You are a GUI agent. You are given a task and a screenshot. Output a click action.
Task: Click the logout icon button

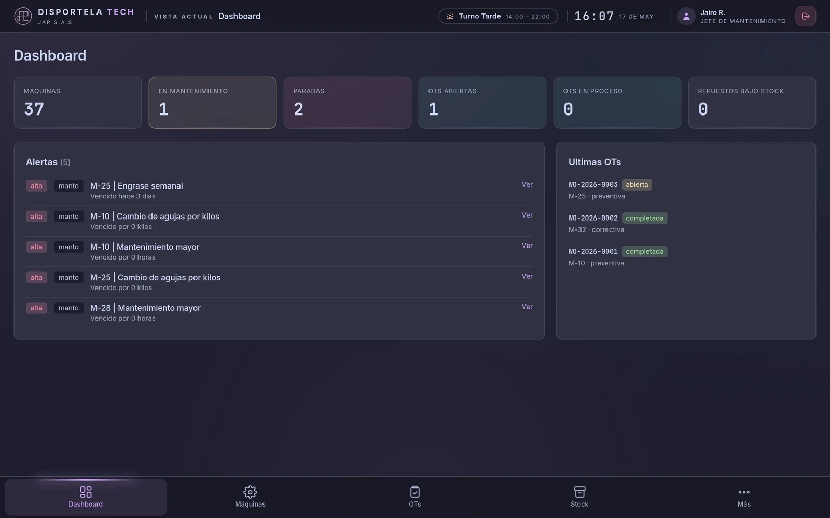tap(806, 16)
